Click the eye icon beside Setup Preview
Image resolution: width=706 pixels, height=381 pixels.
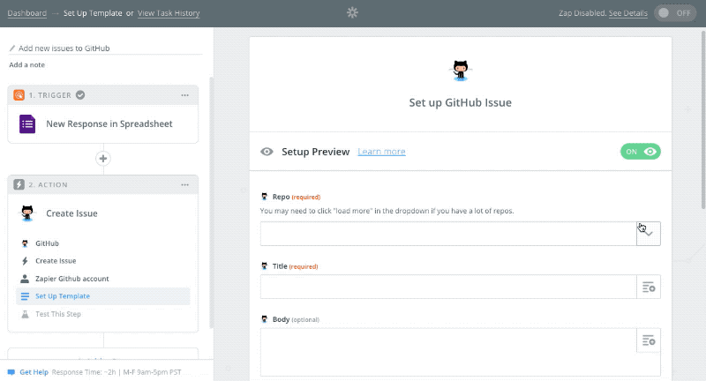[x=267, y=152]
